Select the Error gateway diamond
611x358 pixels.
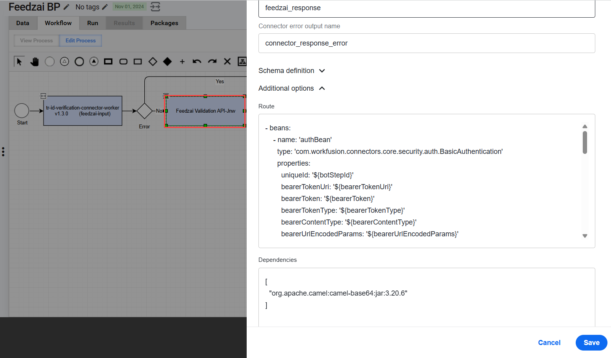click(144, 111)
